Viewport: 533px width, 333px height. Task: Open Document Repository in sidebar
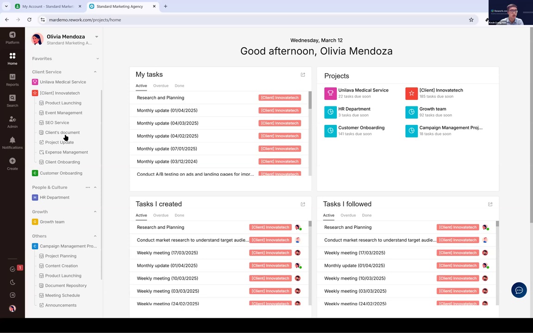pyautogui.click(x=66, y=285)
